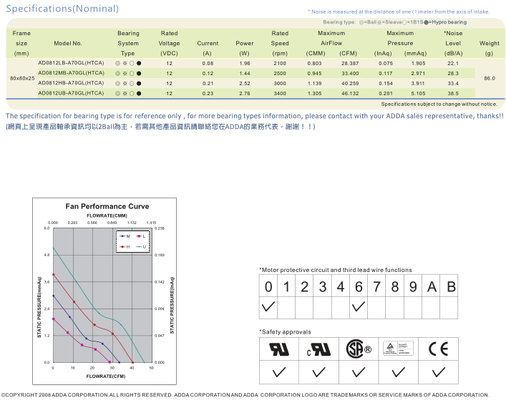Click the TUV approval logo
This screenshot has height=403, width=506.
pos(398,348)
